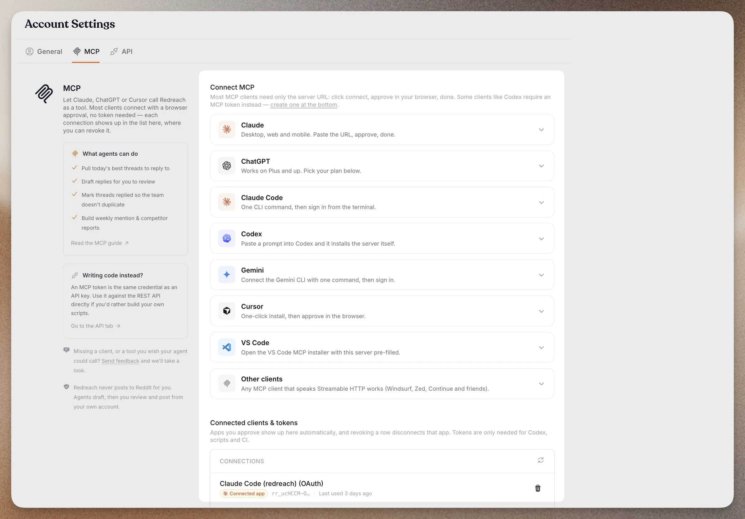Click Draft replies for you to review
The height and width of the screenshot is (519, 745).
[x=118, y=181]
